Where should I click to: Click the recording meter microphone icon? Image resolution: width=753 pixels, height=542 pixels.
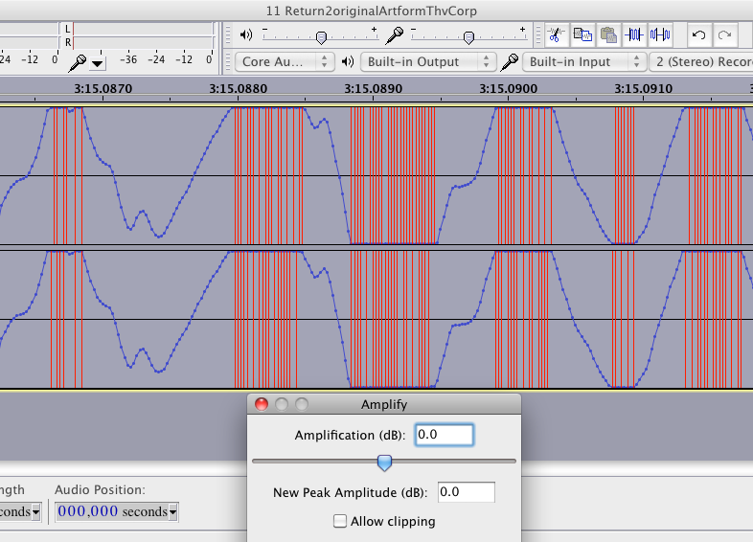coord(77,62)
